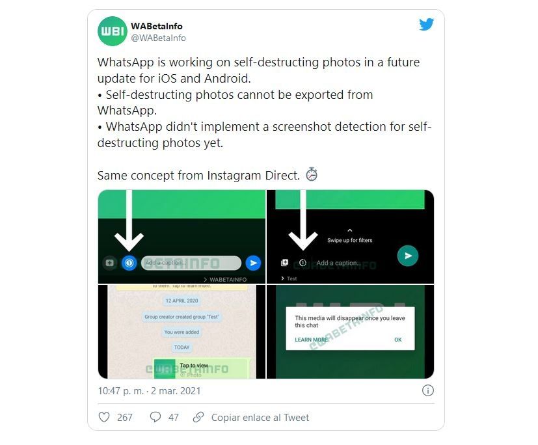538x445 pixels.
Task: Open replies via speech bubble icon
Action: click(x=155, y=417)
